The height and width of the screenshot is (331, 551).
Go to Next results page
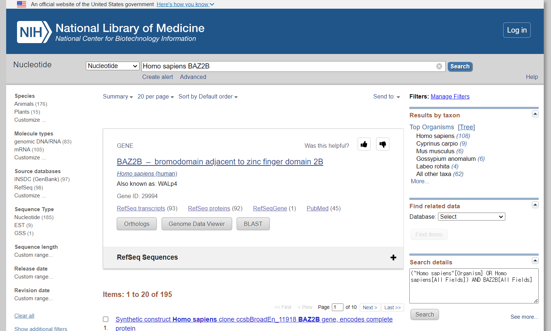pos(370,307)
